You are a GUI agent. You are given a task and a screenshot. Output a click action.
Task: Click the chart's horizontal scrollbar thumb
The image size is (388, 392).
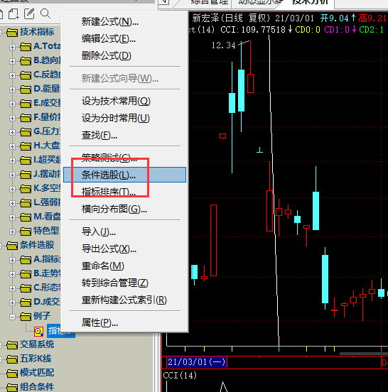tap(364, 354)
